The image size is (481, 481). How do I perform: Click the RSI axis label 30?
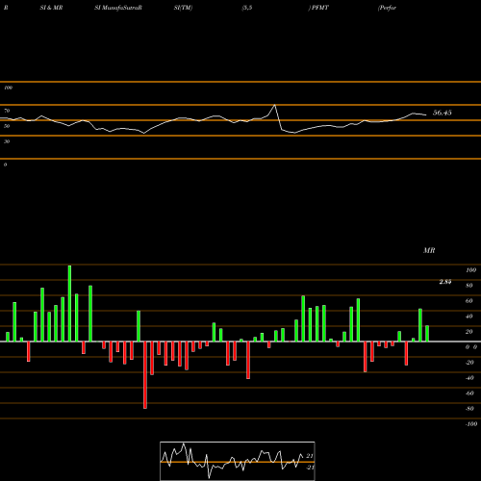pyautogui.click(x=7, y=141)
